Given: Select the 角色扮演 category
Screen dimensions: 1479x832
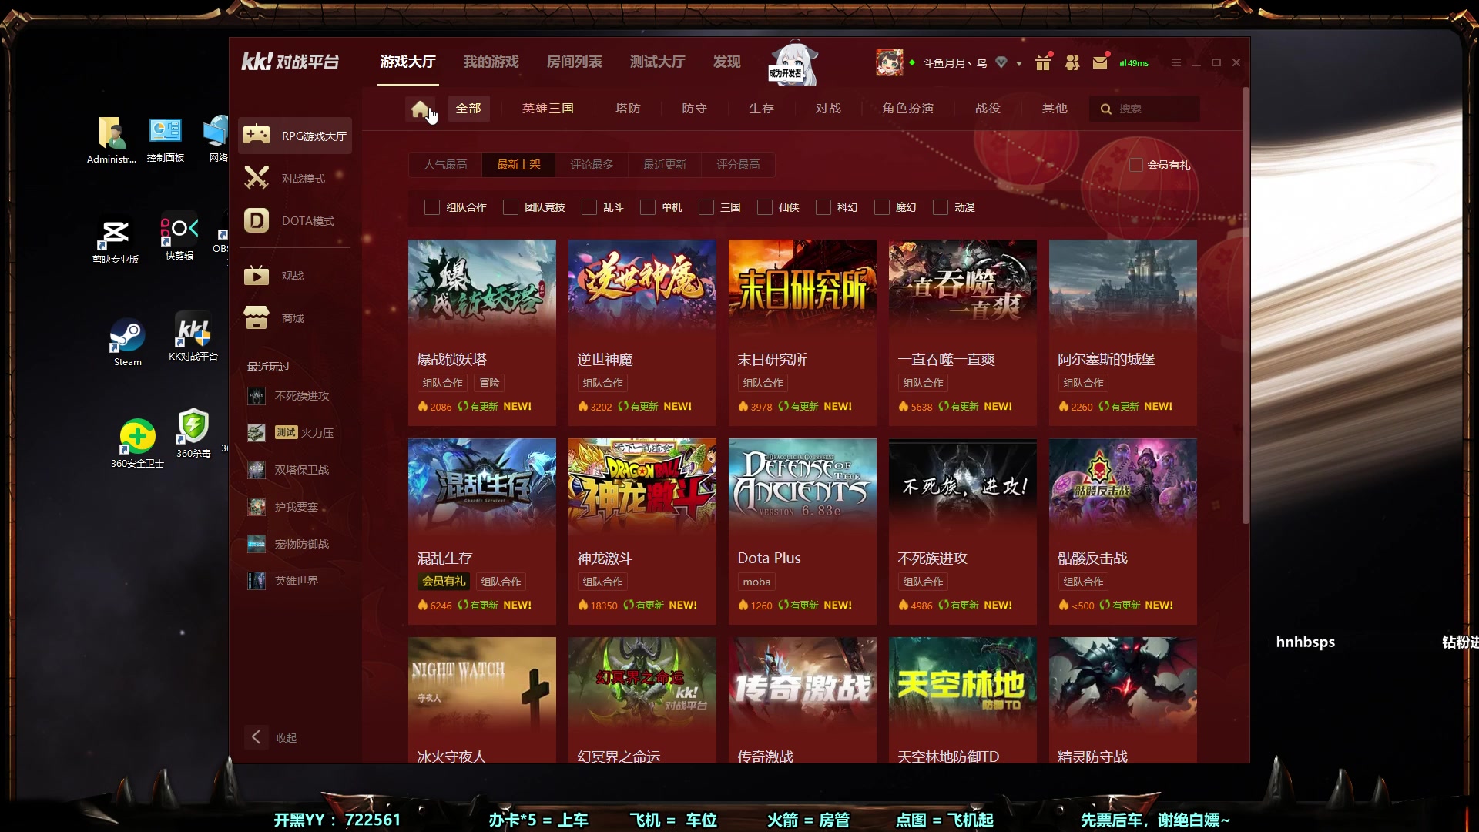Looking at the screenshot, I should tap(907, 109).
